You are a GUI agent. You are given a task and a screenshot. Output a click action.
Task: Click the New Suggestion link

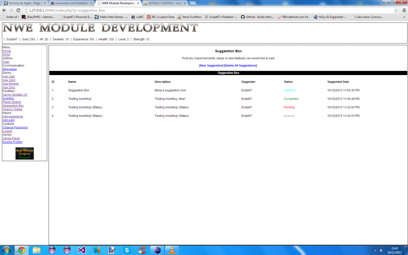211,65
